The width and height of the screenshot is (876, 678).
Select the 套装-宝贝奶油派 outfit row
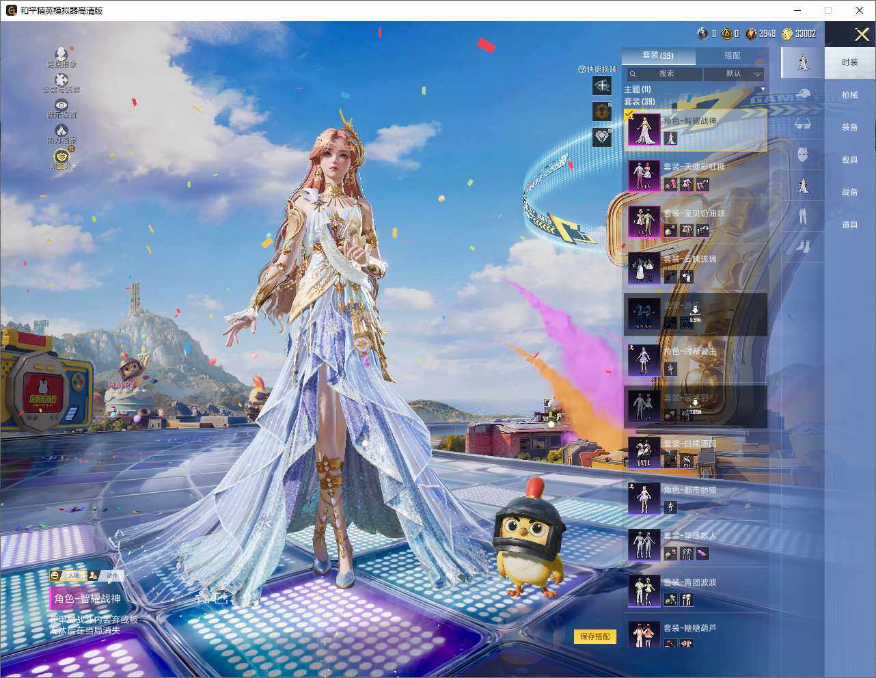[x=696, y=222]
